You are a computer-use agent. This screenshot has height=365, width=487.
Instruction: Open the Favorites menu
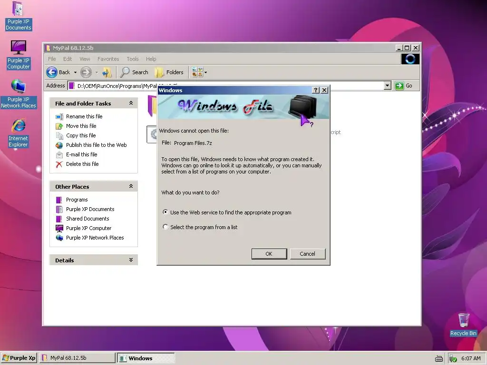pyautogui.click(x=108, y=59)
